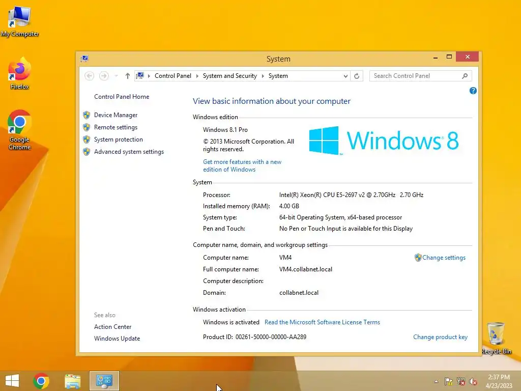The image size is (521, 391).
Task: Click the domain value 'collabnet.local'
Action: tap(299, 293)
